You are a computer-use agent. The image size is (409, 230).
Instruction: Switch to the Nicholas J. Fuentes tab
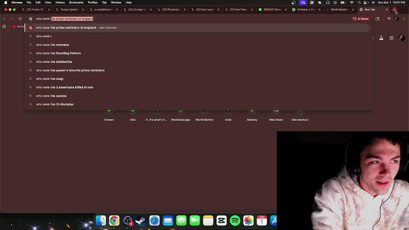pos(306,10)
